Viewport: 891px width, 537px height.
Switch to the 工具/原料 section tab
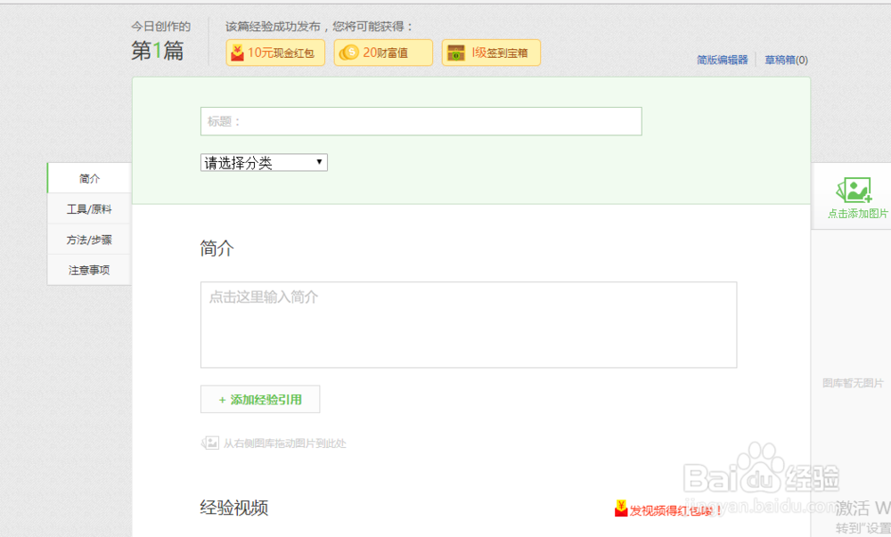(87, 208)
